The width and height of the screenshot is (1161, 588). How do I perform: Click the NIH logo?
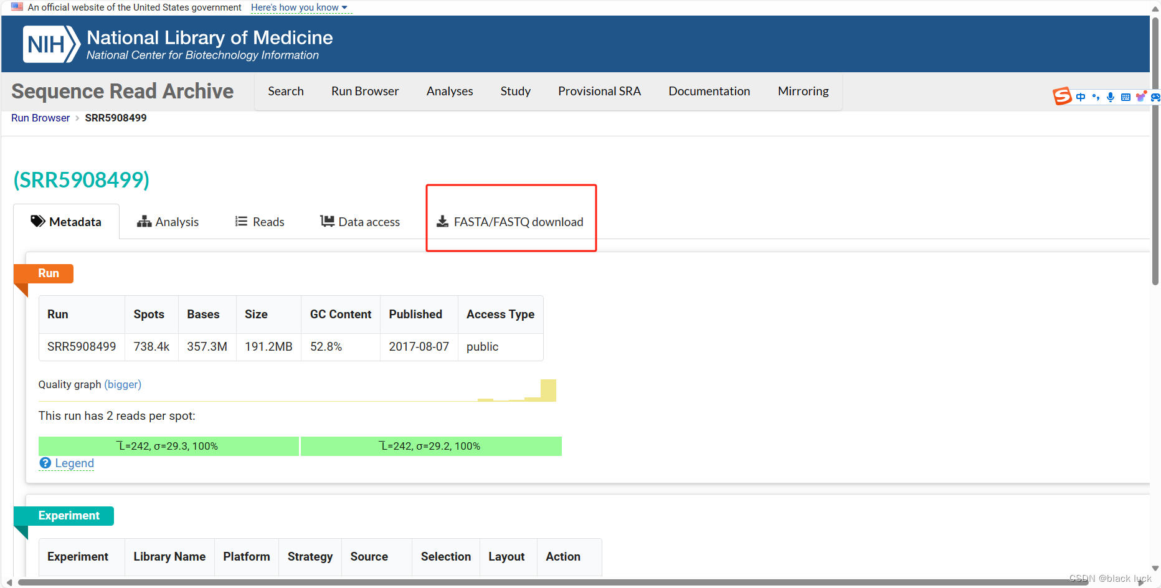52,44
